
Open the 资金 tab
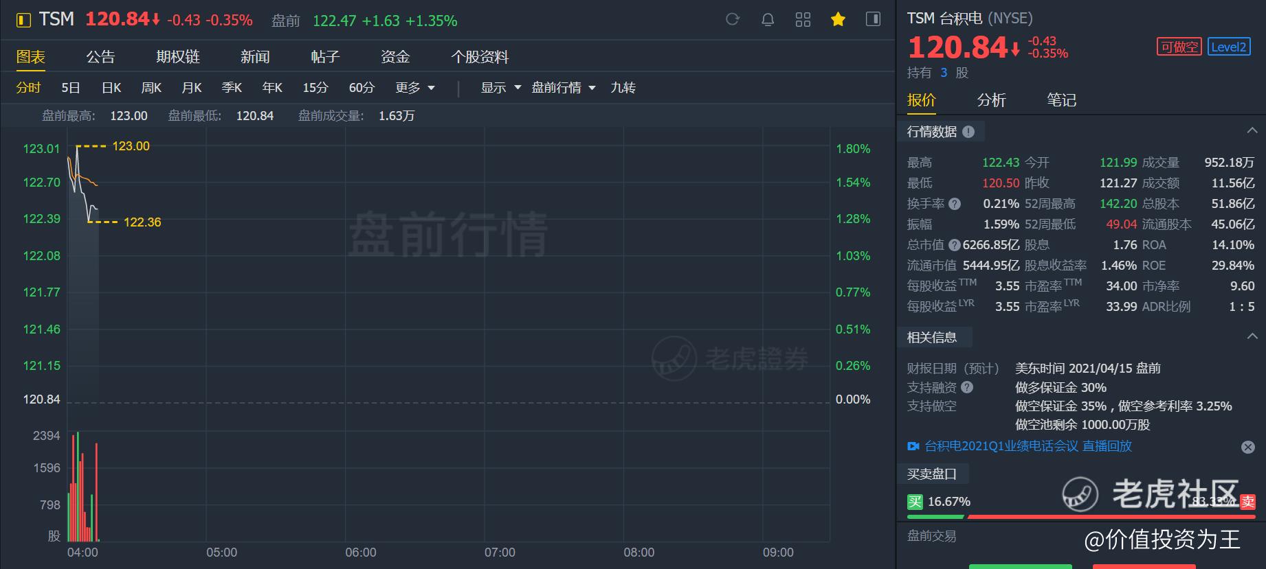click(x=395, y=57)
